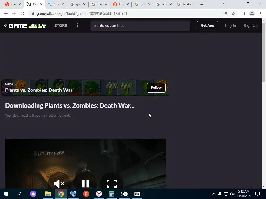Show hidden system tray icons
The width and height of the screenshot is (266, 199).
pyautogui.click(x=214, y=194)
